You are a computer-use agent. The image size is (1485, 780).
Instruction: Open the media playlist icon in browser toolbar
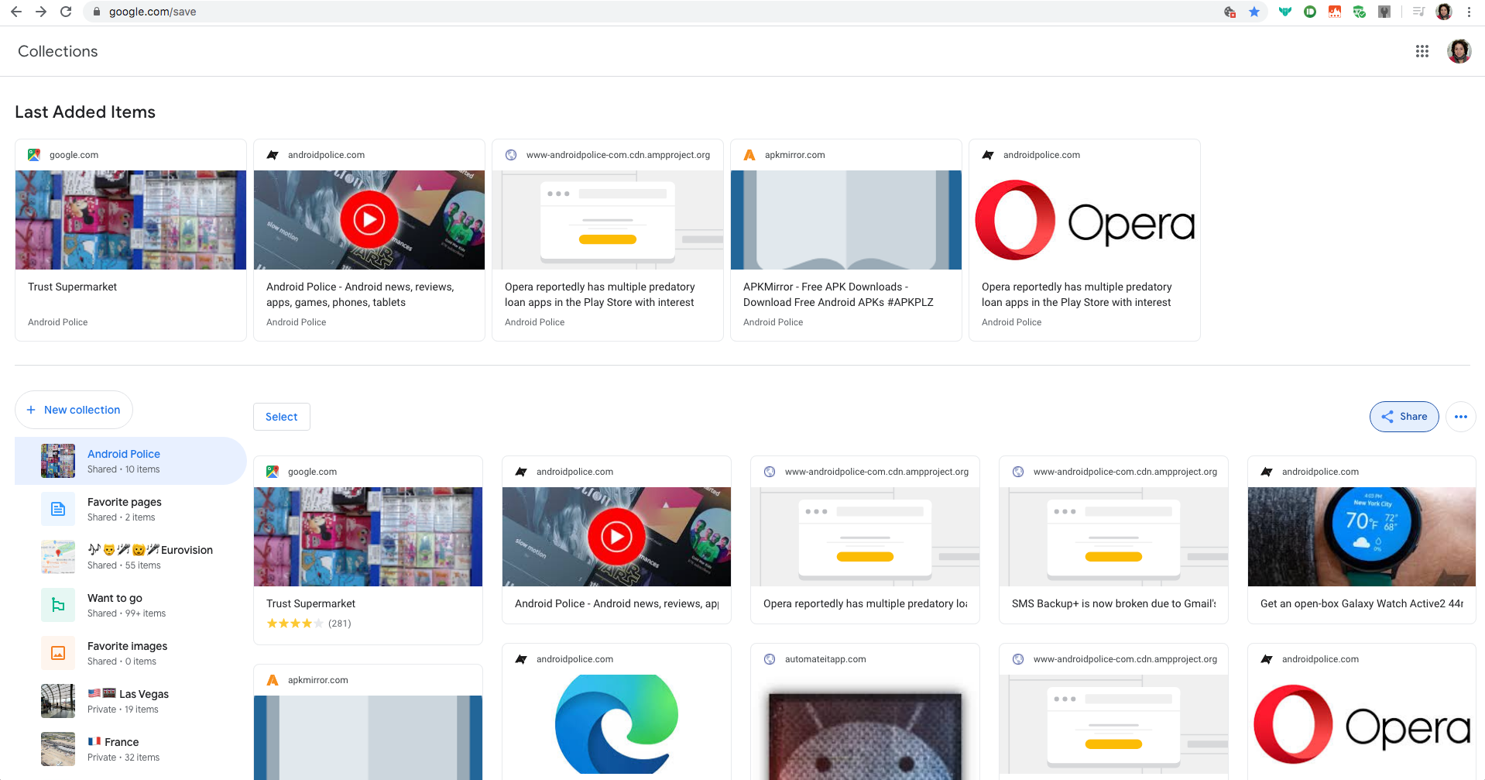1418,12
